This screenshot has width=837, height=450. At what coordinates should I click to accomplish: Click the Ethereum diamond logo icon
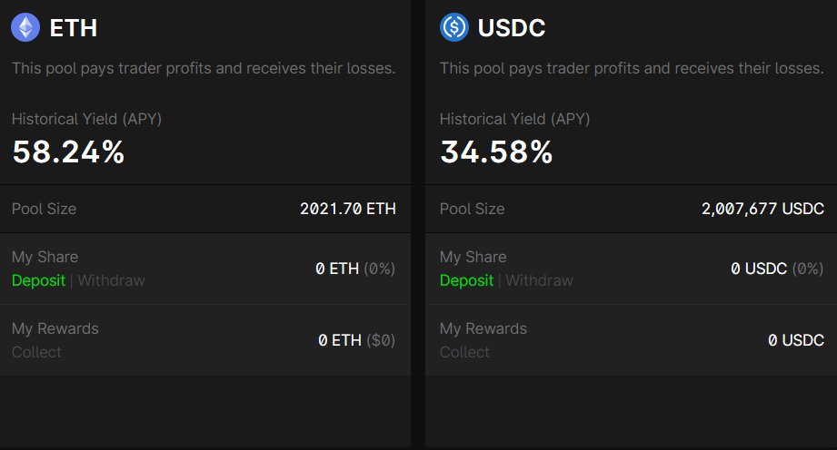[25, 27]
